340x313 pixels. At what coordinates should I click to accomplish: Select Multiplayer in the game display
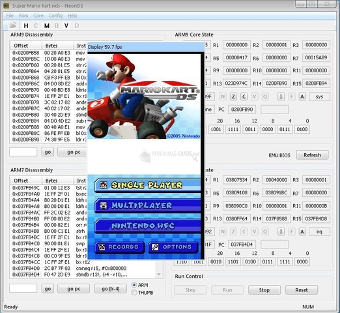(148, 205)
